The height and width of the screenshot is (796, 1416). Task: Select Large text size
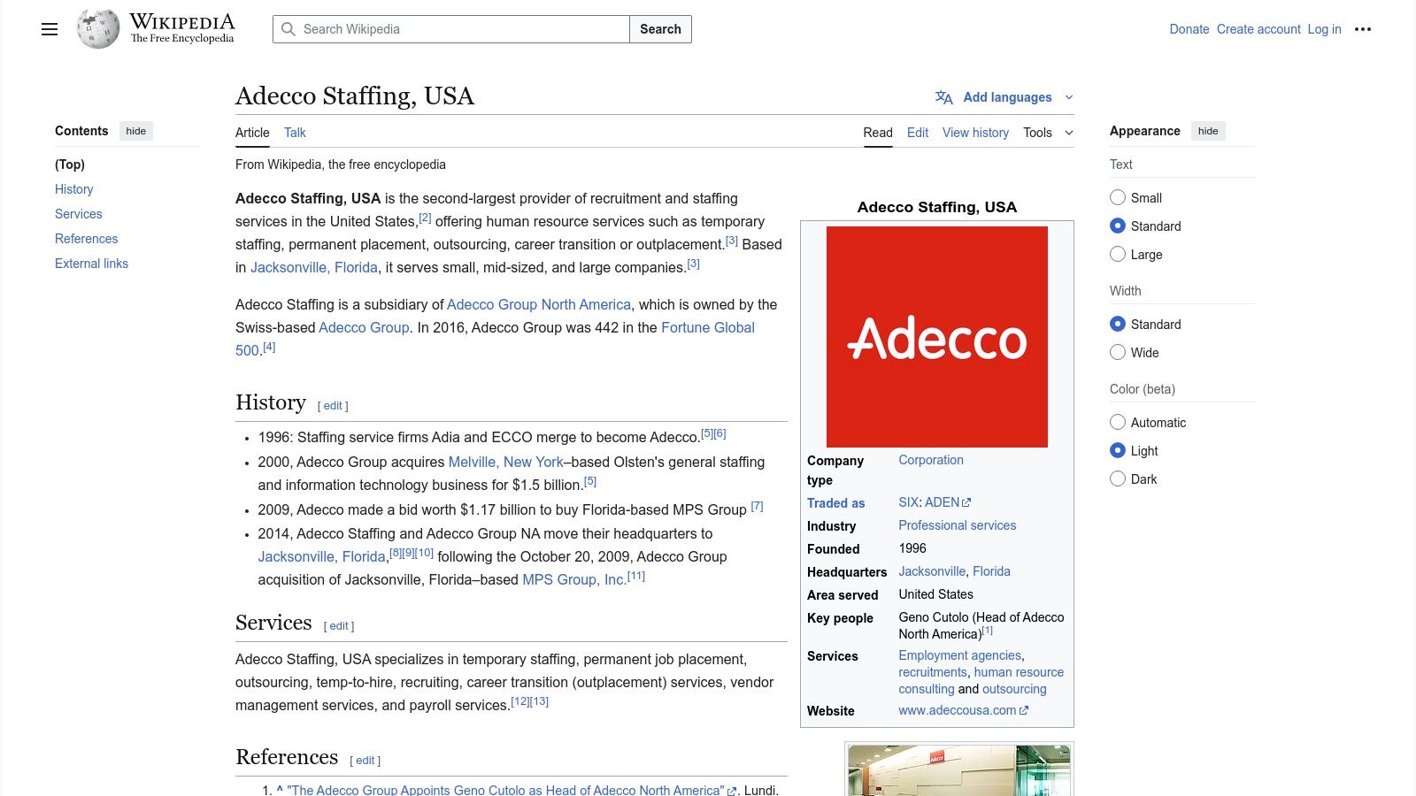(1118, 254)
